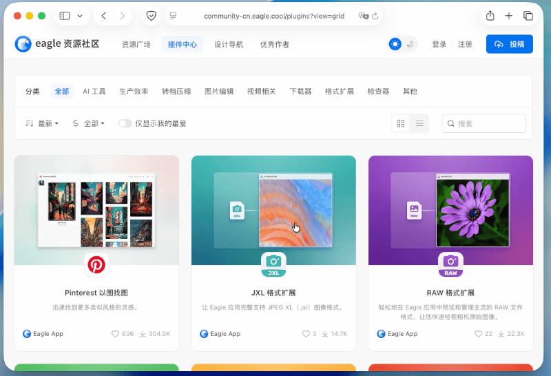Open JXL plugin preview thumbnail

[273, 210]
